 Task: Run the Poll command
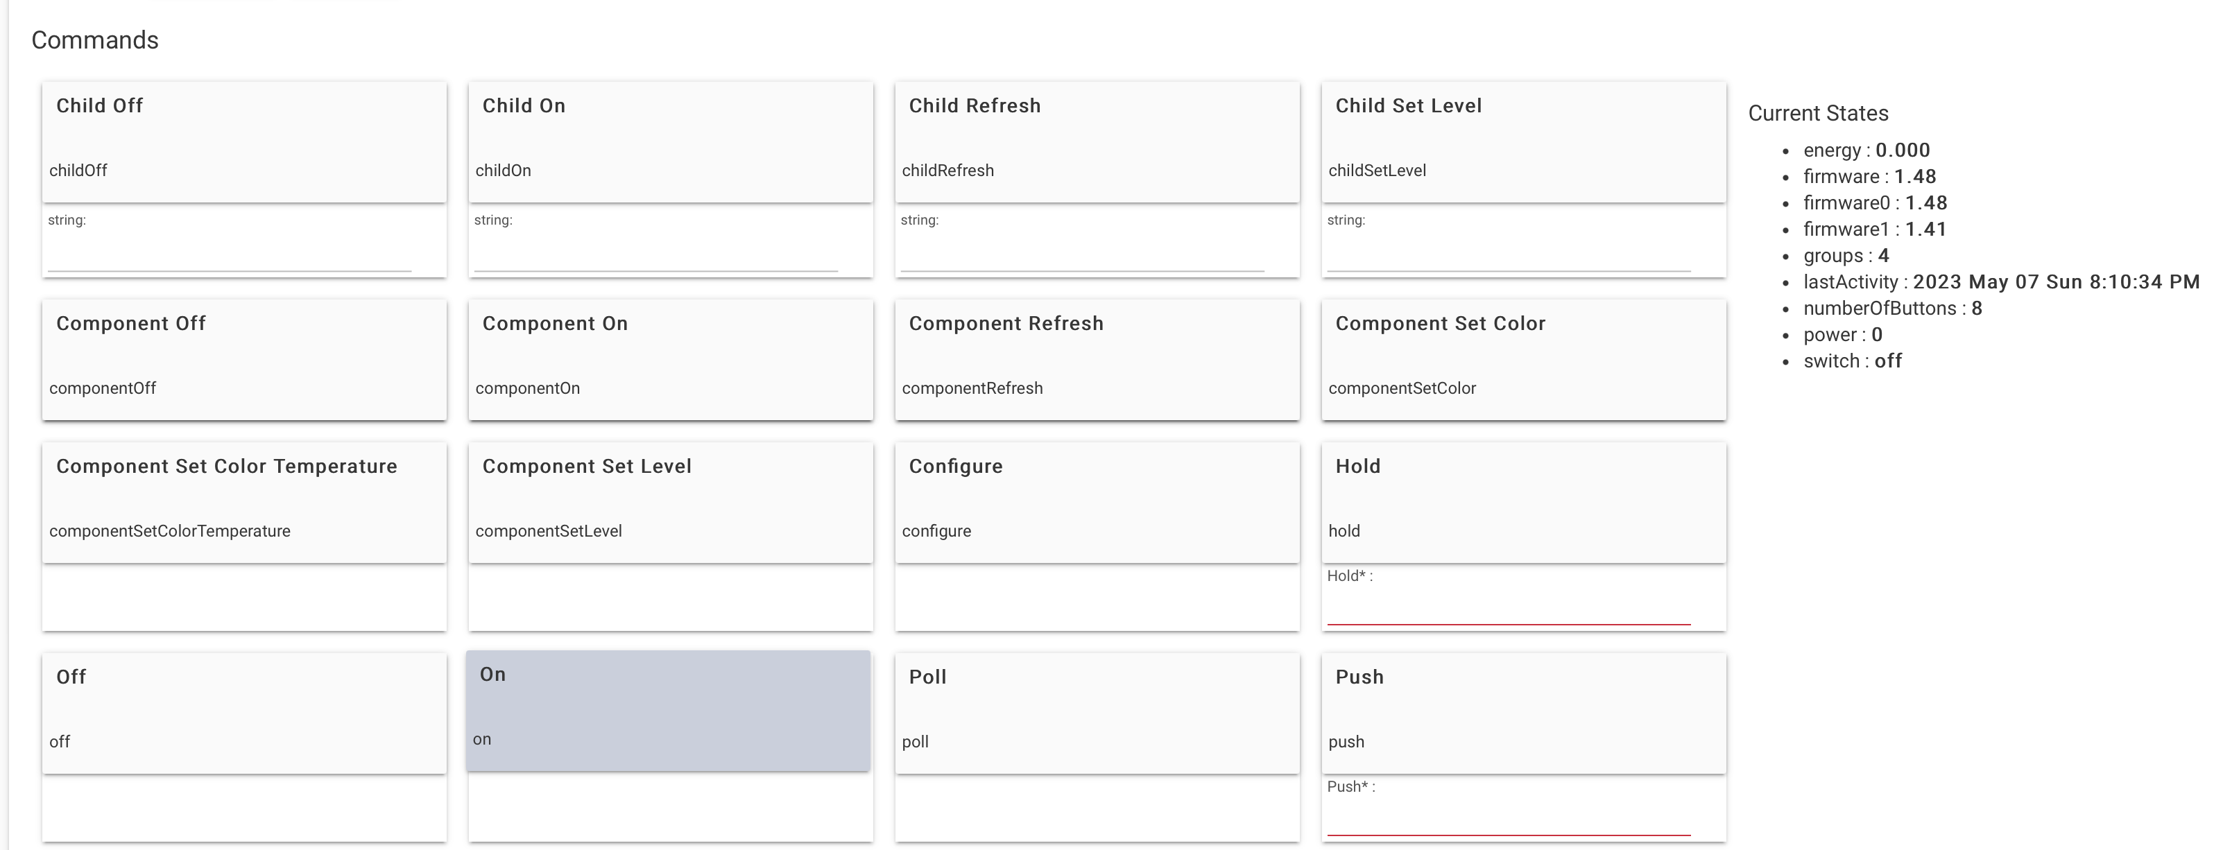[x=1097, y=713]
